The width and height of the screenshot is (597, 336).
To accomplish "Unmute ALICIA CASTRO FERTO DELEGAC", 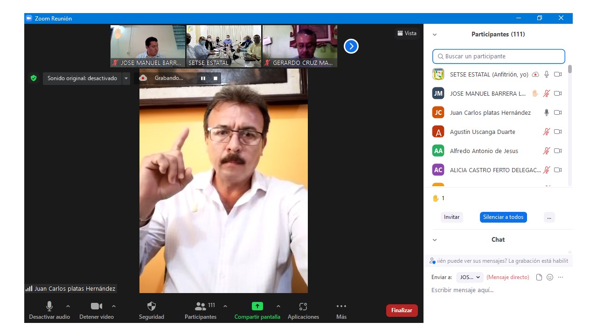I will coord(547,170).
